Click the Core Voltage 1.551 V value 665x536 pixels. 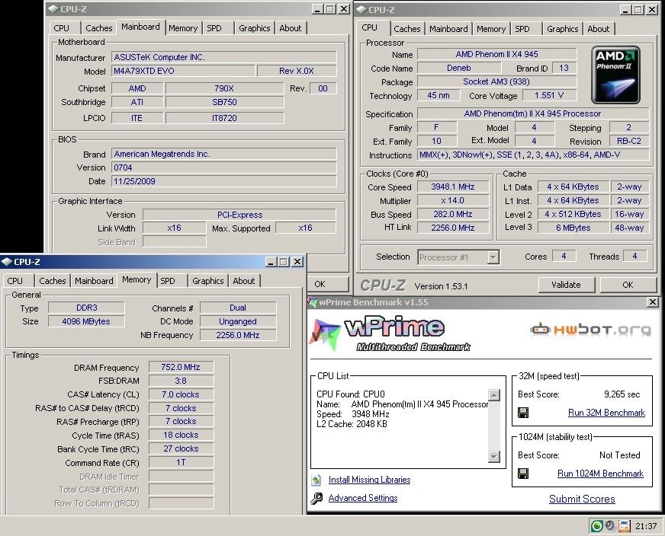tap(549, 95)
